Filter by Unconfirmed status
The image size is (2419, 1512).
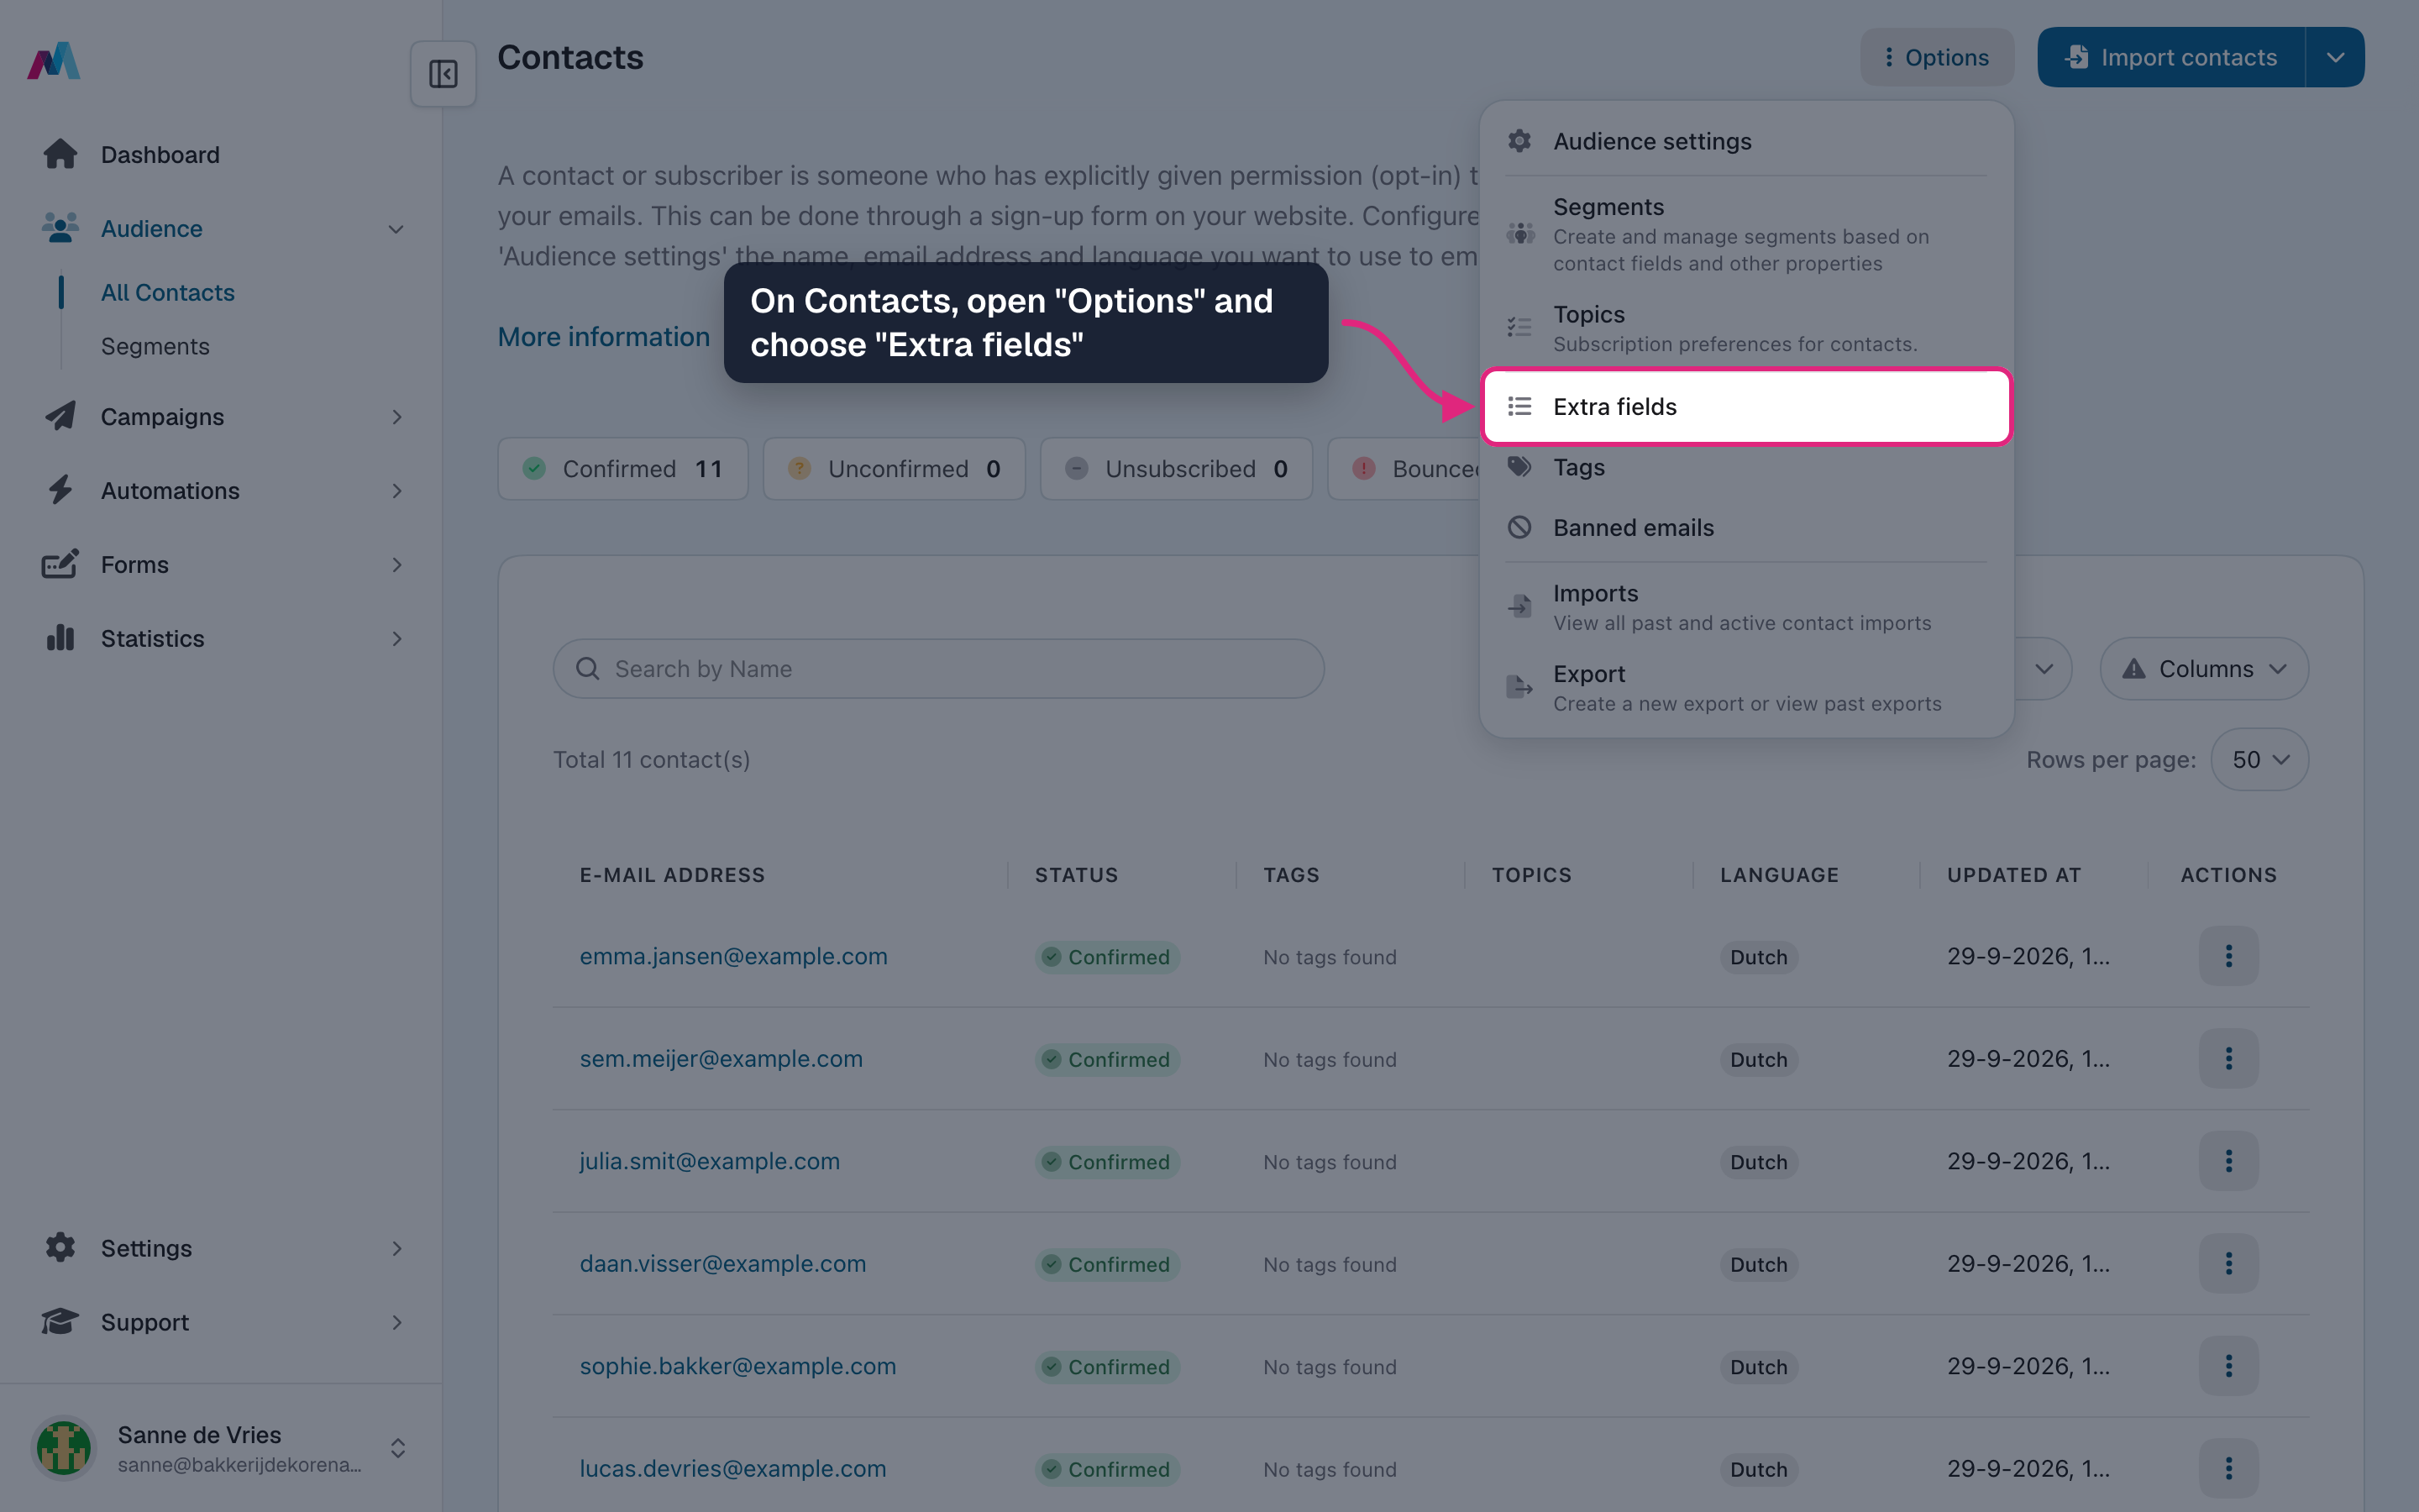point(894,468)
